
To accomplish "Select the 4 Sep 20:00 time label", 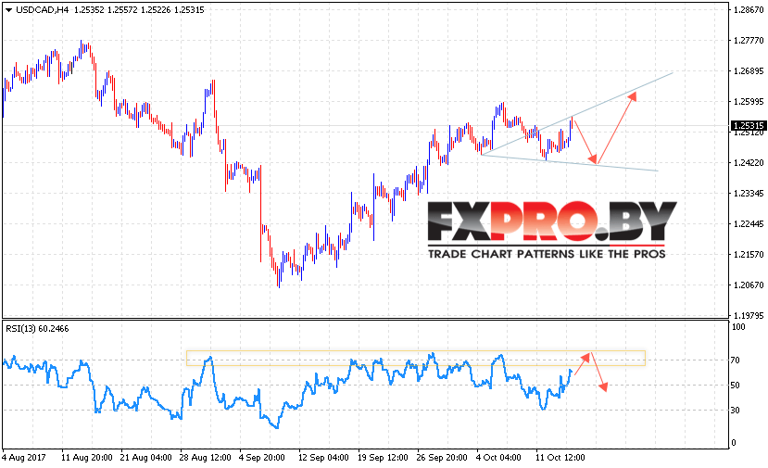I will click(x=262, y=457).
